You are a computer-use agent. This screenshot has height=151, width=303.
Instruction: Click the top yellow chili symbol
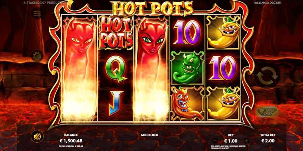pyautogui.click(x=223, y=33)
